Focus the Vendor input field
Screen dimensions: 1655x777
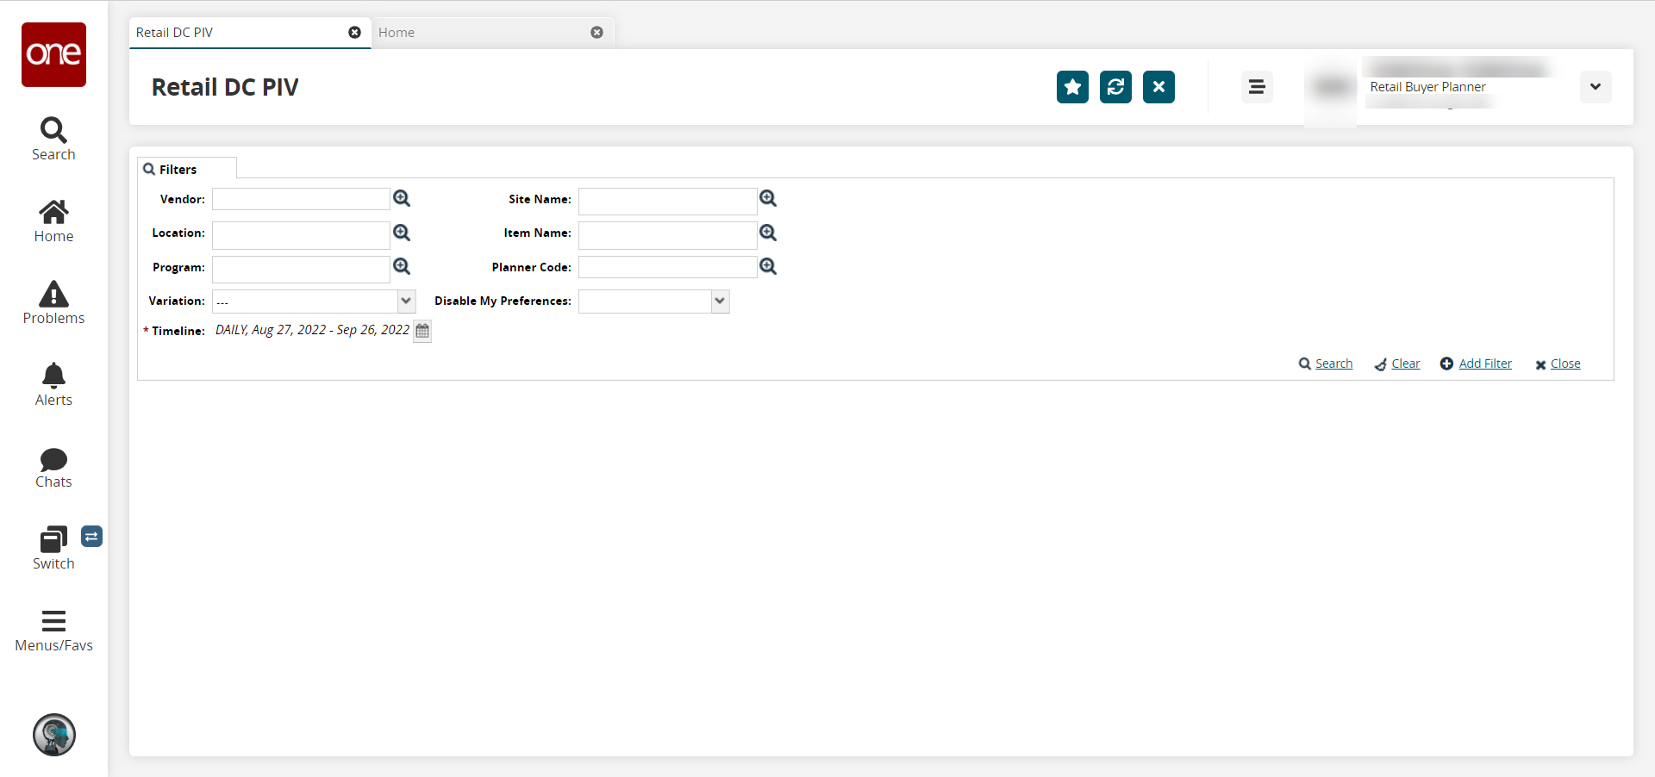click(x=301, y=199)
